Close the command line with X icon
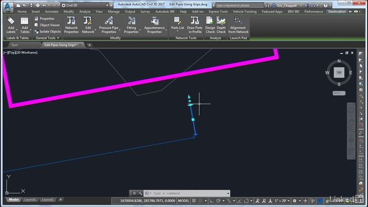This screenshot has width=368, height=207. click(134, 193)
